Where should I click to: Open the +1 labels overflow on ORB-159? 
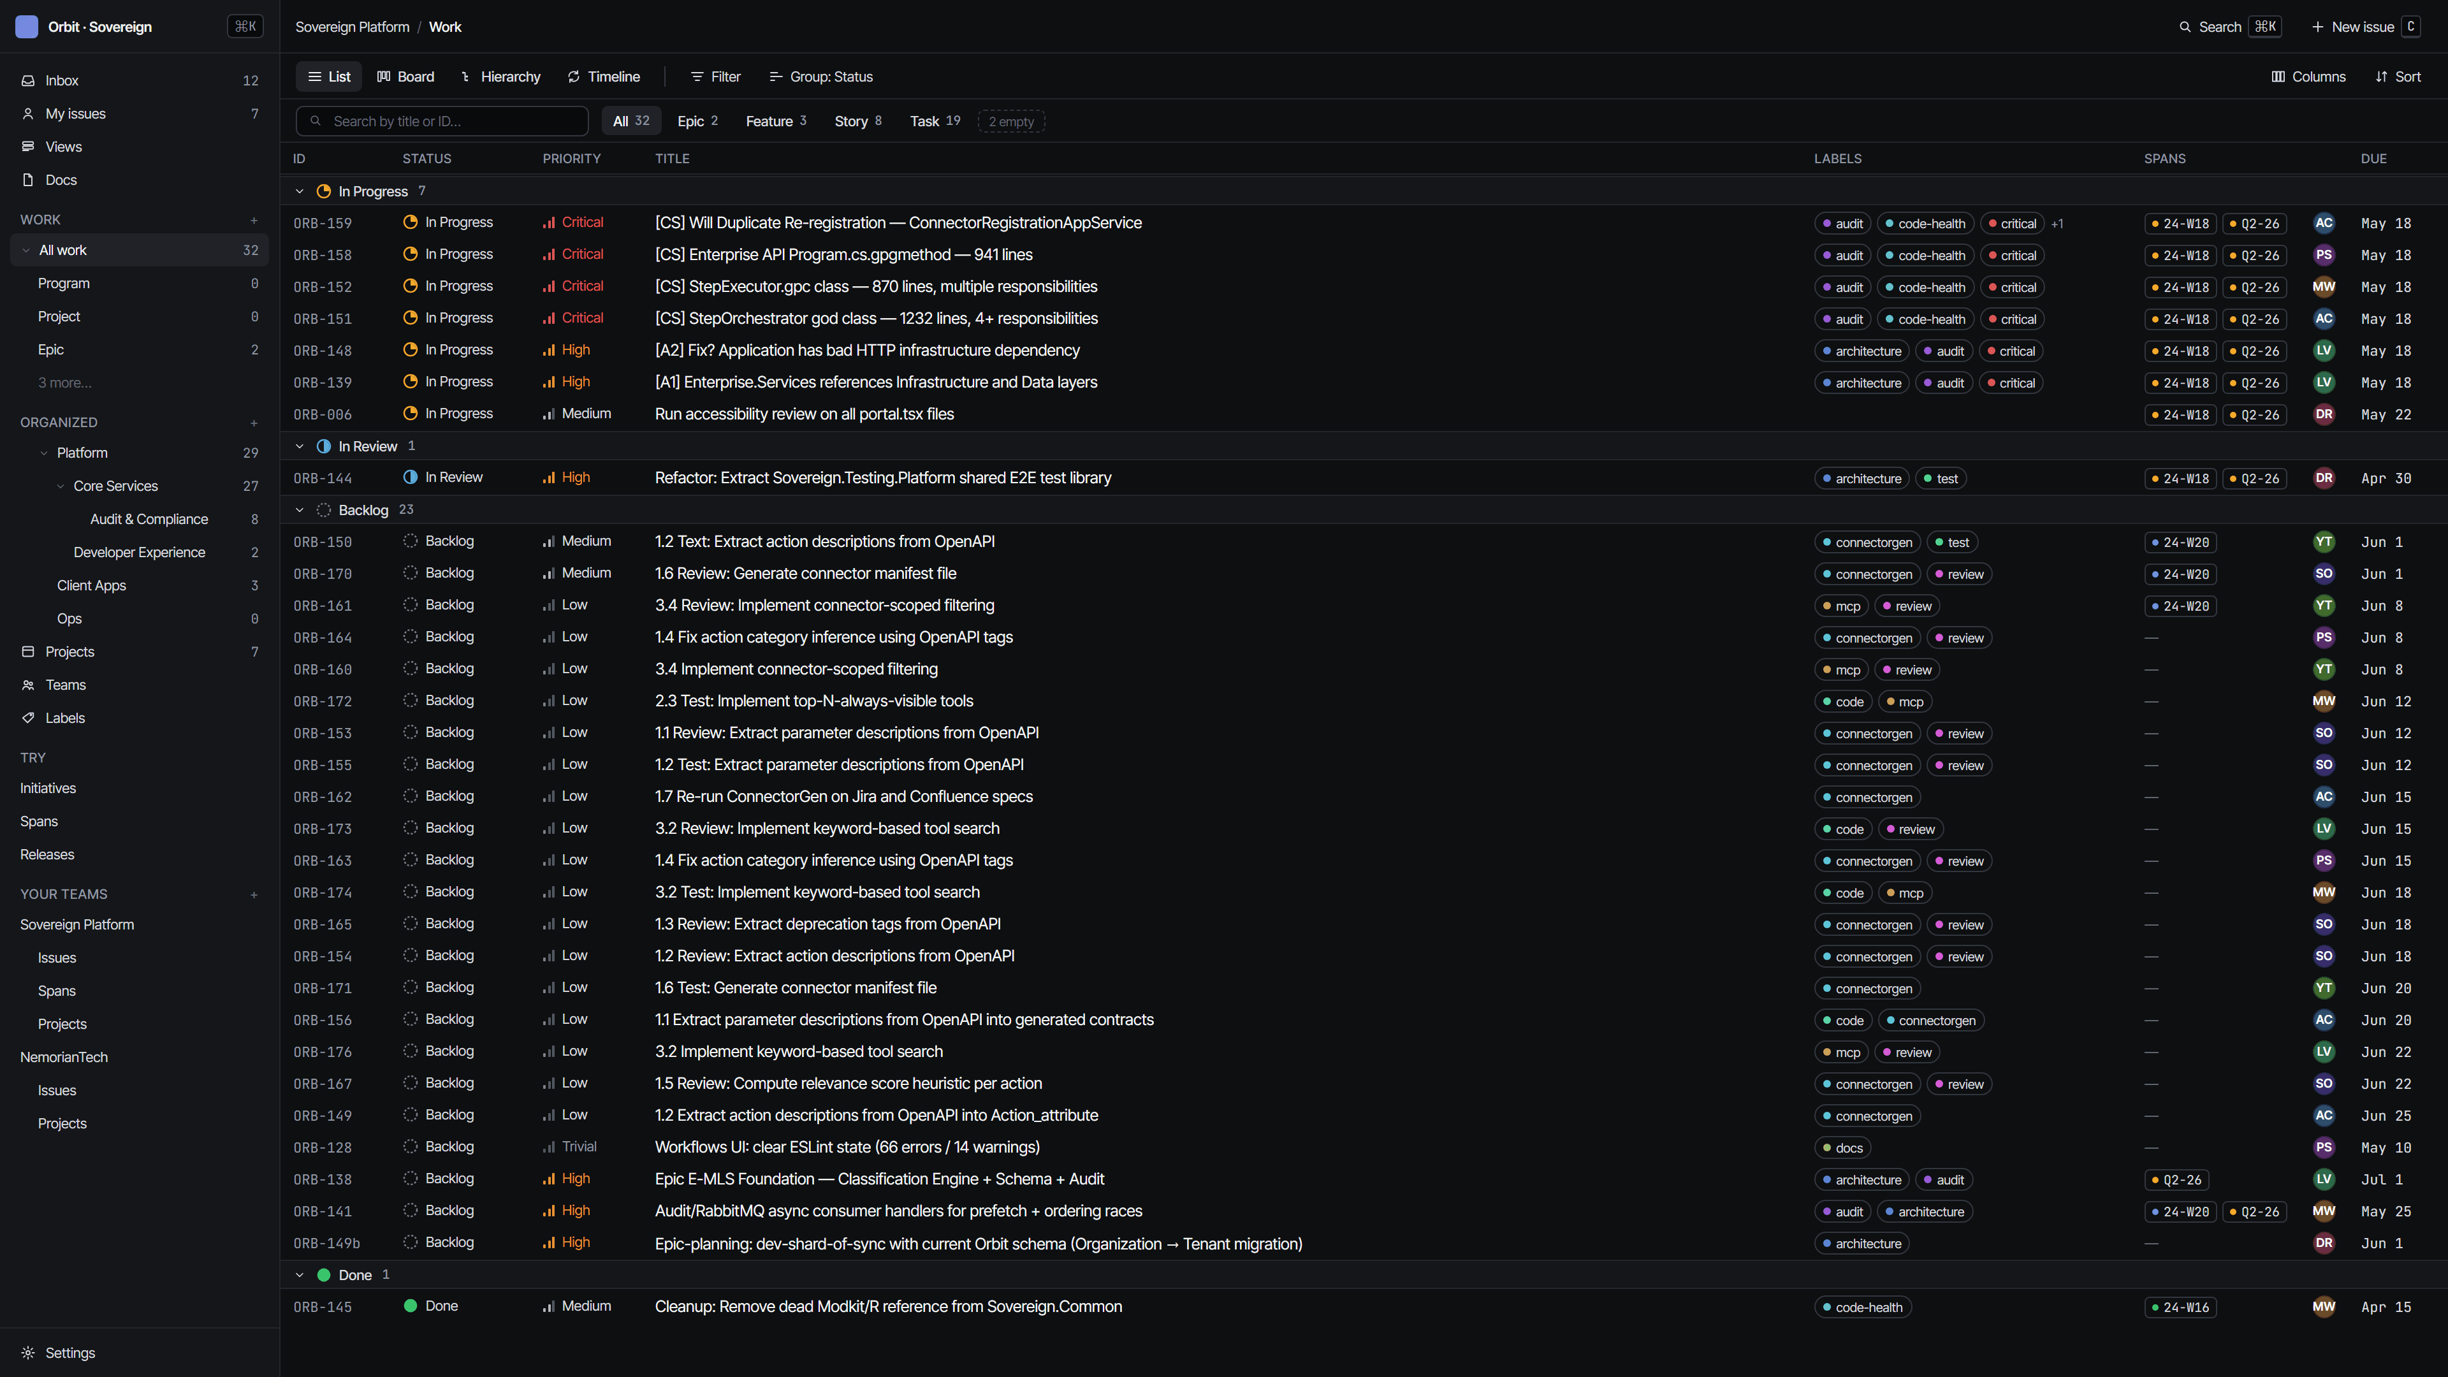(x=2057, y=224)
